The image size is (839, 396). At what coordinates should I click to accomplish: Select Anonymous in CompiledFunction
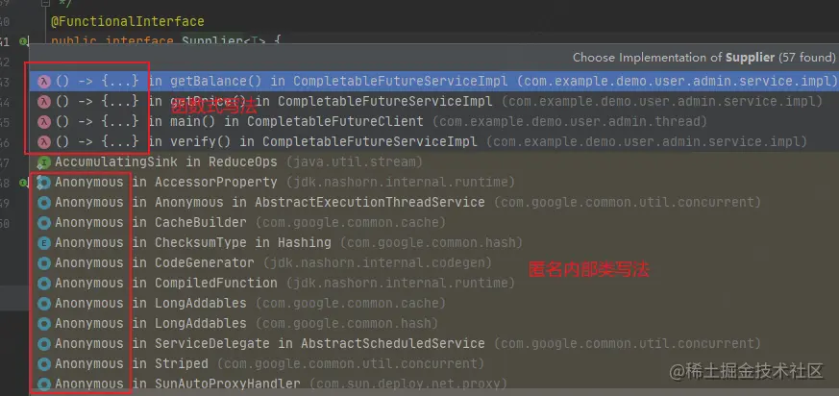coord(433,283)
